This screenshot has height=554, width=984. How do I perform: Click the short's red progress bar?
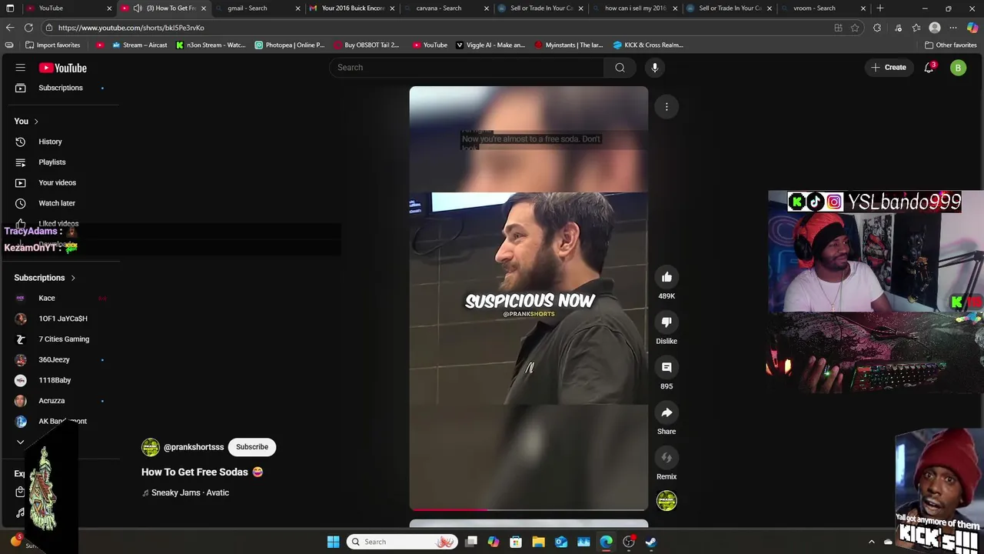click(x=529, y=509)
